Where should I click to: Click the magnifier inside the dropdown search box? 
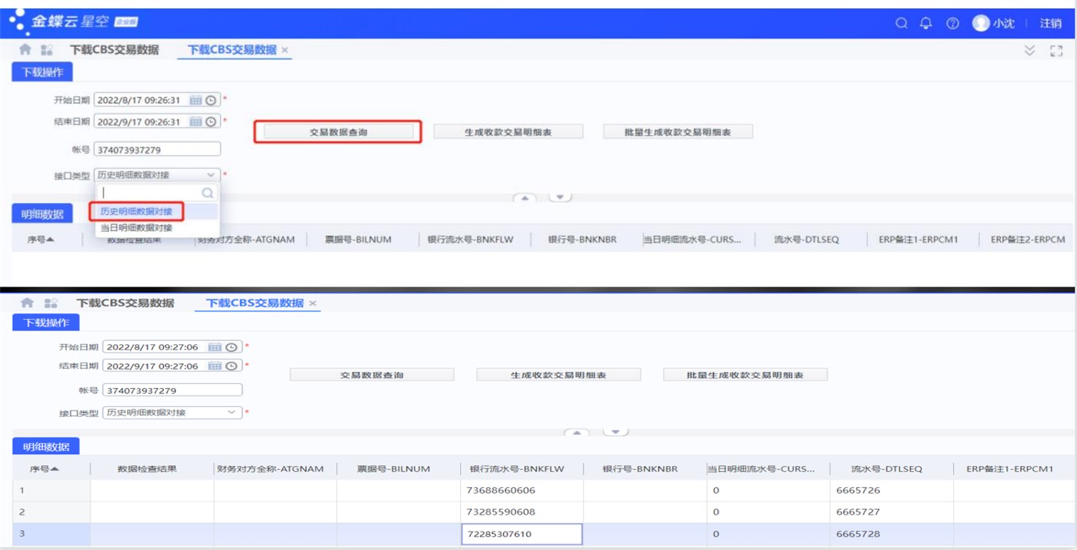207,193
